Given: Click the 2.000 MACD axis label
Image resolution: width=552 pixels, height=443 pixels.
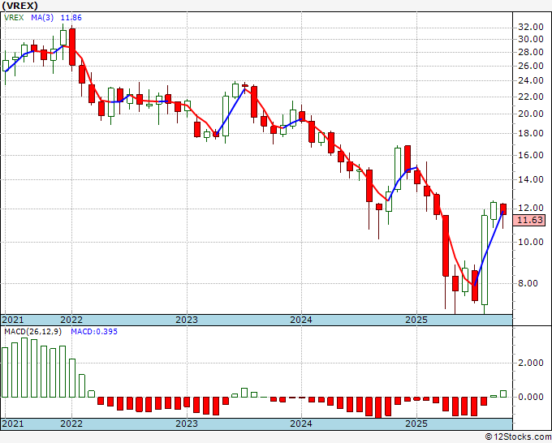Looking at the screenshot, I should (531, 363).
